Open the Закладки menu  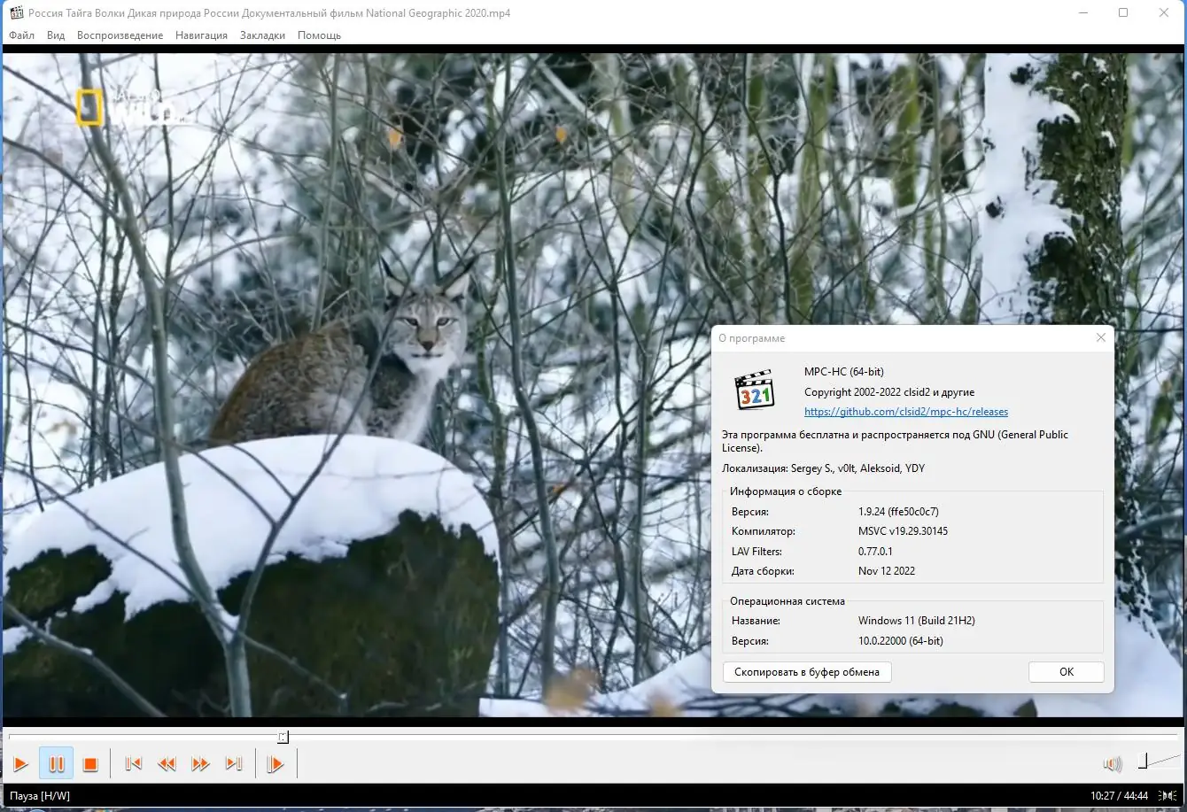pos(261,35)
